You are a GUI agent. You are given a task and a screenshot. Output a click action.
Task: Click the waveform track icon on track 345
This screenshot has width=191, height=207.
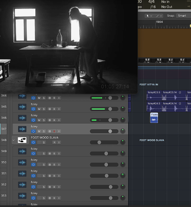pyautogui.click(x=22, y=107)
